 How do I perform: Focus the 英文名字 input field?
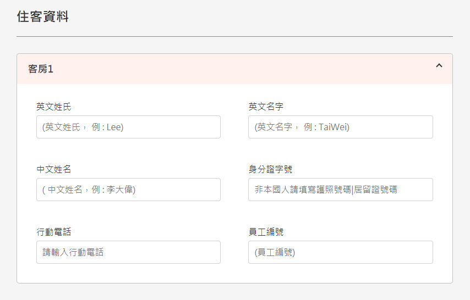click(341, 127)
